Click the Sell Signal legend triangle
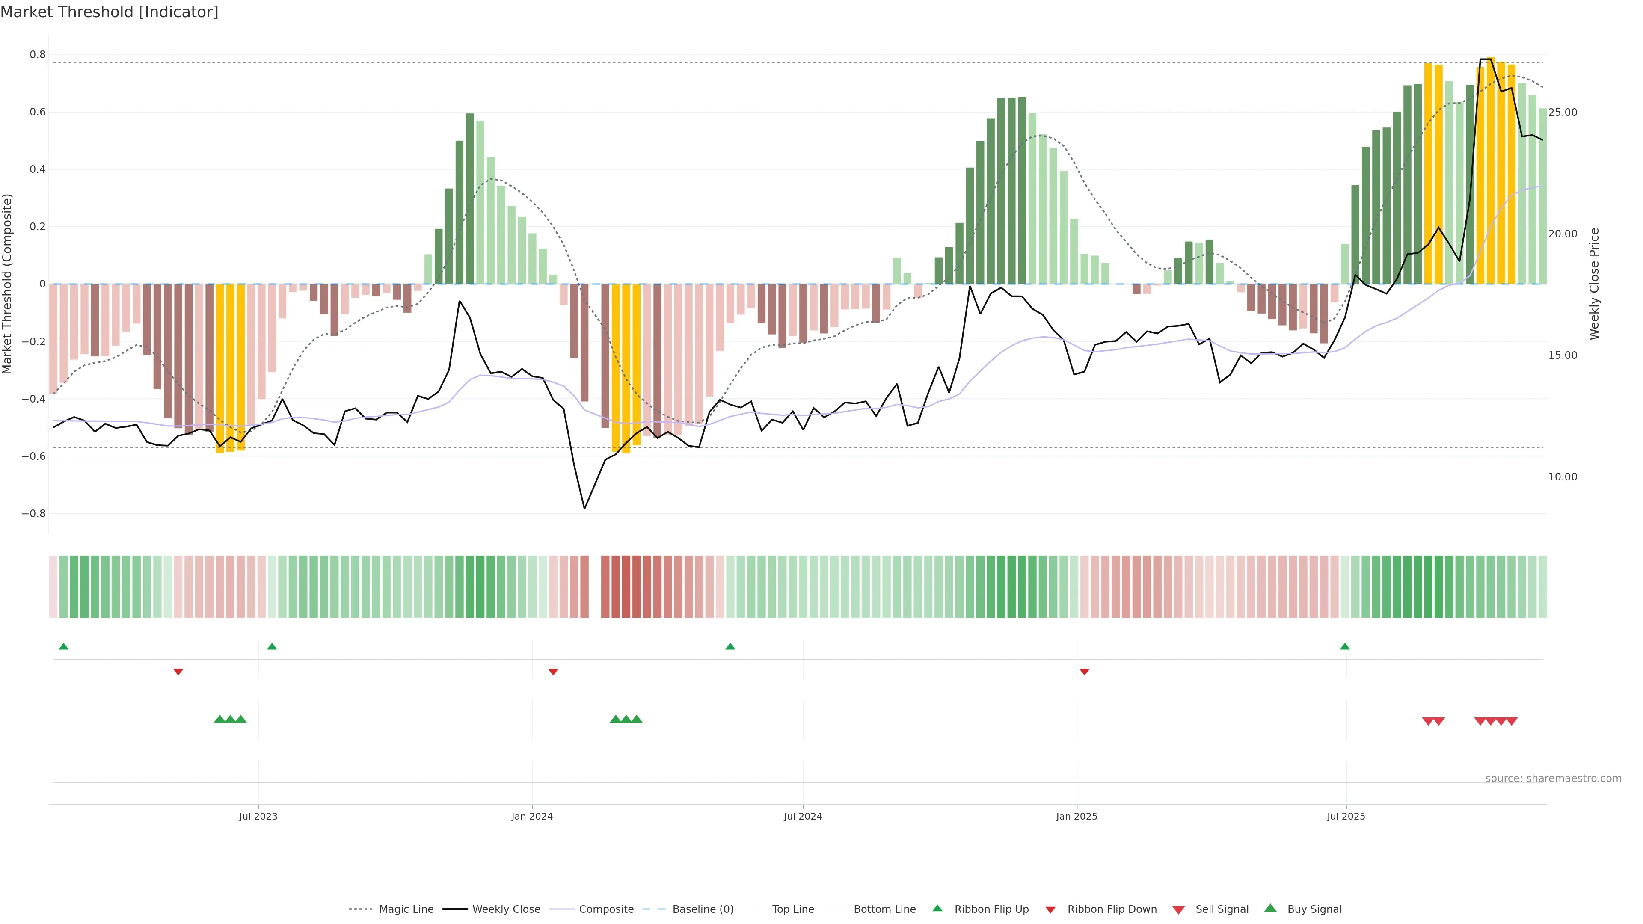The image size is (1643, 924). click(1179, 910)
